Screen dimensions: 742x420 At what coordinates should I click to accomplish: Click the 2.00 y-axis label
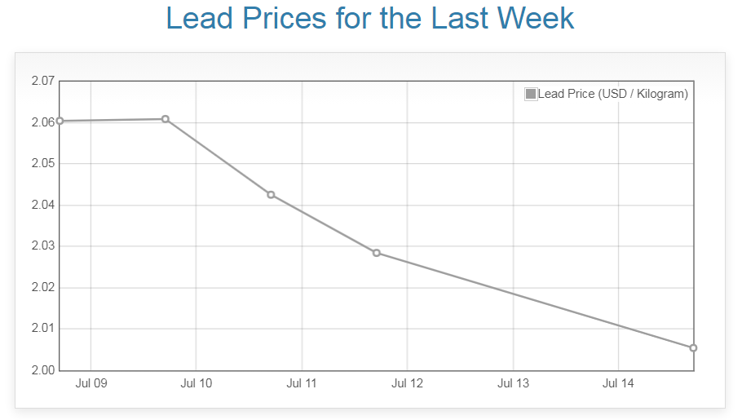[x=42, y=370]
